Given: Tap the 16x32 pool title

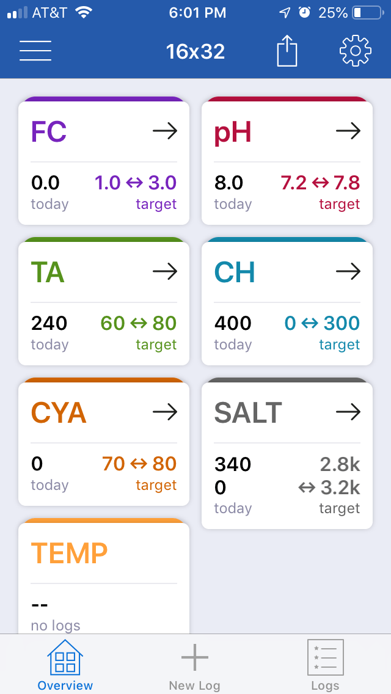Looking at the screenshot, I should pos(195,52).
